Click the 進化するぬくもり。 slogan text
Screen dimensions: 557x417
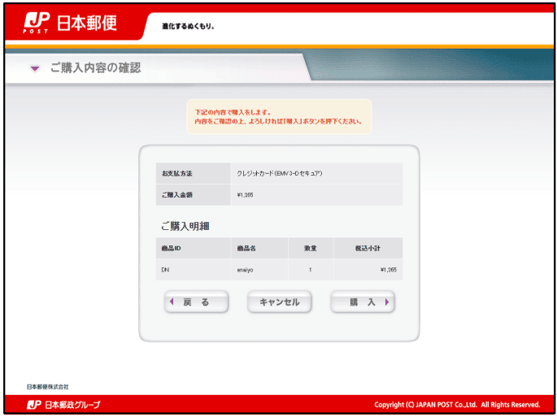(x=189, y=26)
